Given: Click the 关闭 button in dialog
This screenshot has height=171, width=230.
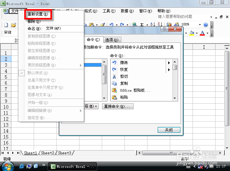Looking at the screenshot, I should (169, 130).
